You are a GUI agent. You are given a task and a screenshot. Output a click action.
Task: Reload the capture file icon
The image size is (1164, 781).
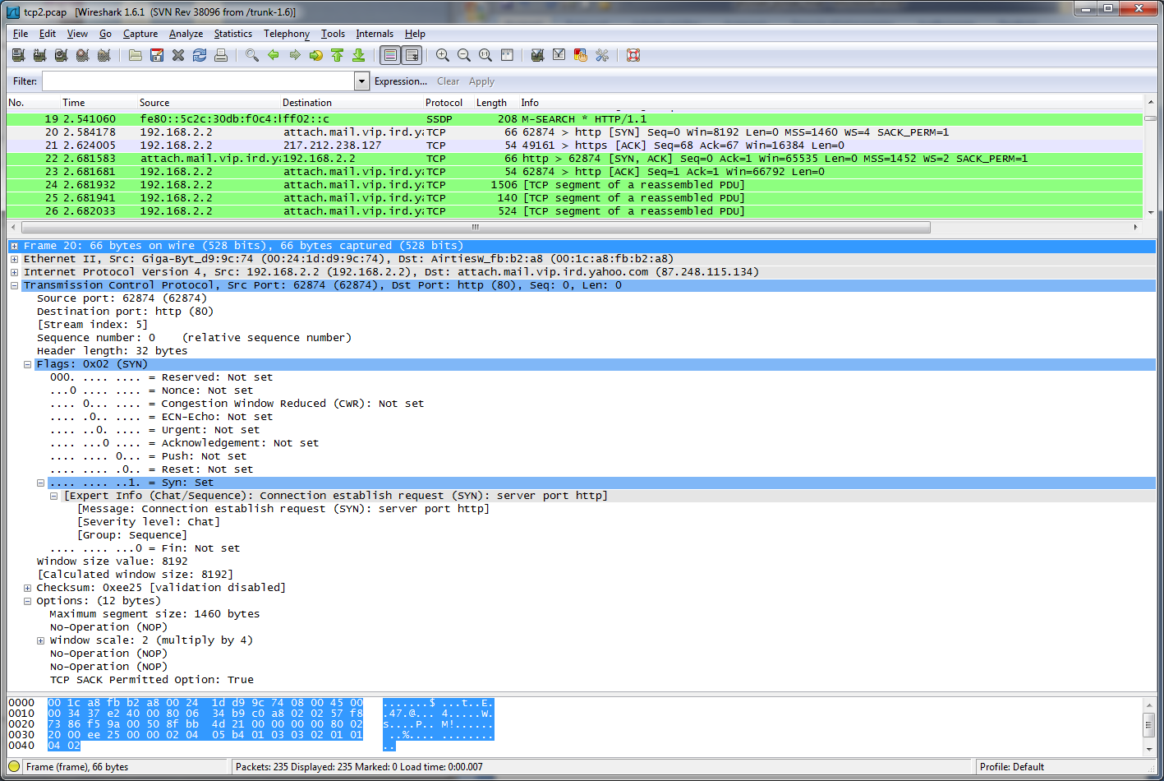[200, 55]
